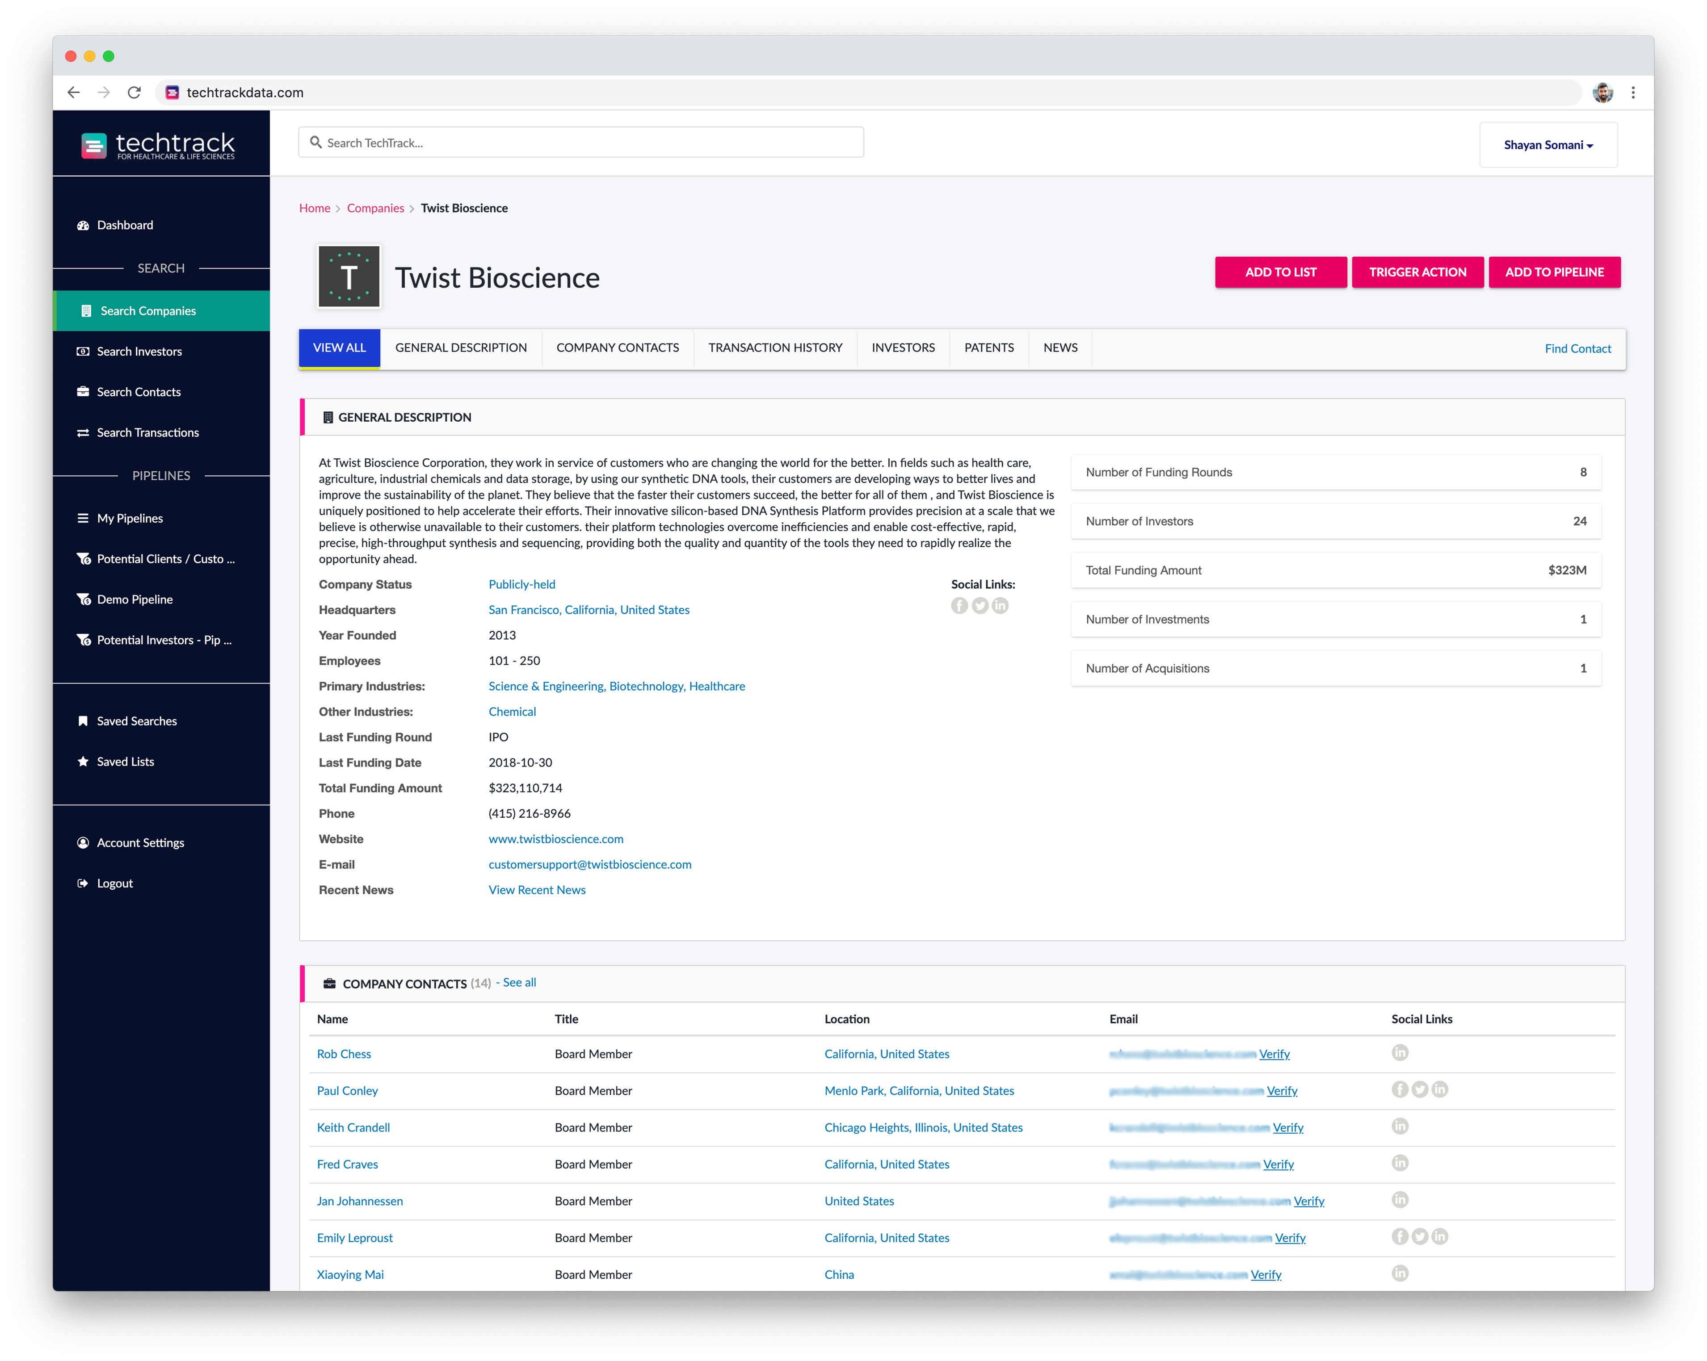Open Emily Leproust LinkedIn icon
This screenshot has width=1707, height=1361.
pyautogui.click(x=1440, y=1237)
